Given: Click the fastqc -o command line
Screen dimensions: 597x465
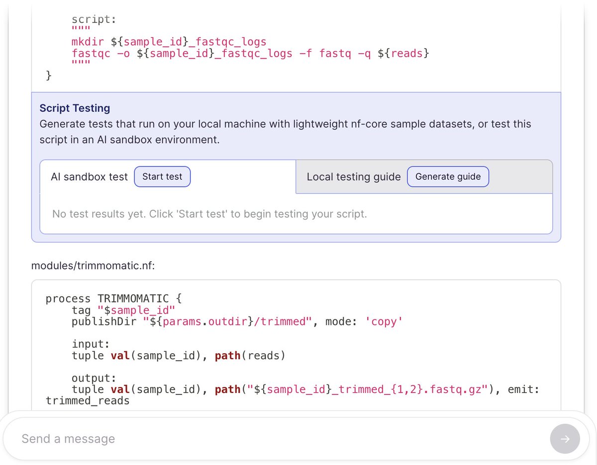Looking at the screenshot, I should click(x=250, y=53).
